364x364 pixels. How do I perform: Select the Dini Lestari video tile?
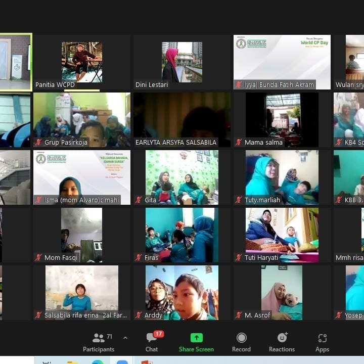(x=182, y=62)
